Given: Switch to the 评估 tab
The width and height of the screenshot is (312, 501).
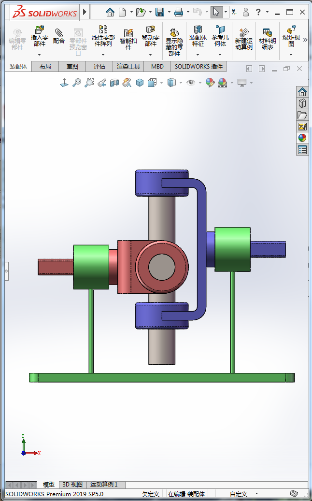Looking at the screenshot, I should [x=99, y=67].
